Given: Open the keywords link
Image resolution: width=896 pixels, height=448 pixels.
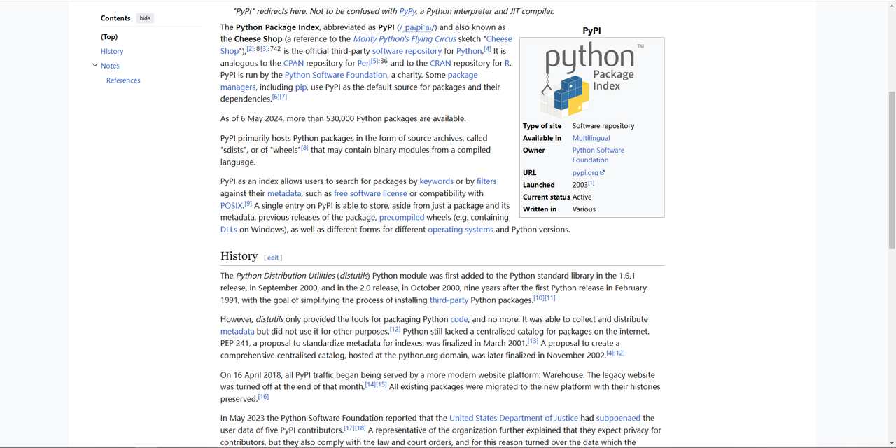Looking at the screenshot, I should coord(437,181).
